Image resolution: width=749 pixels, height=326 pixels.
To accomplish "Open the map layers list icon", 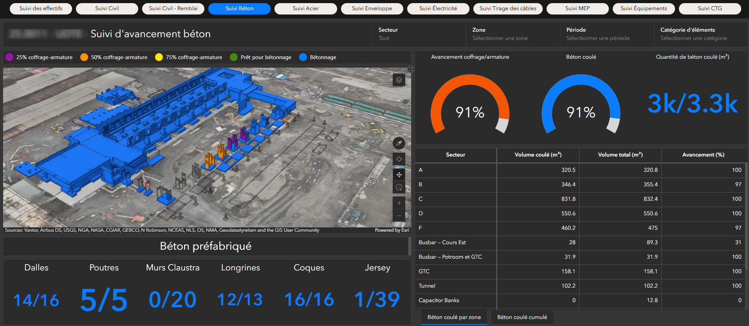I will [399, 80].
